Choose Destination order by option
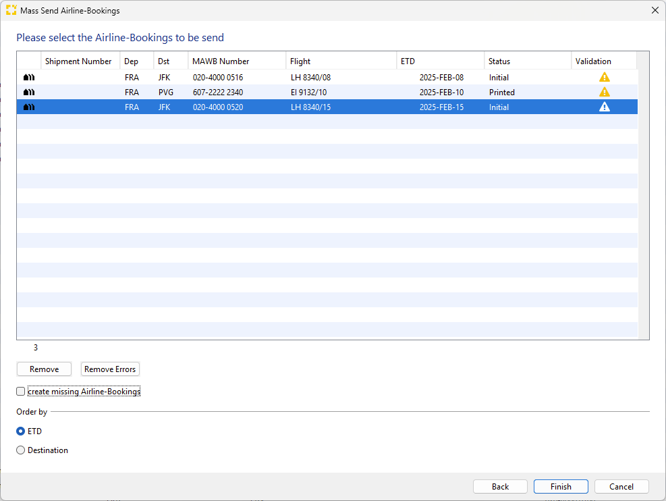666x501 pixels. pos(21,450)
